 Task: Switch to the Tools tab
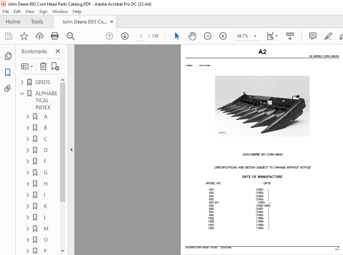pos(37,22)
